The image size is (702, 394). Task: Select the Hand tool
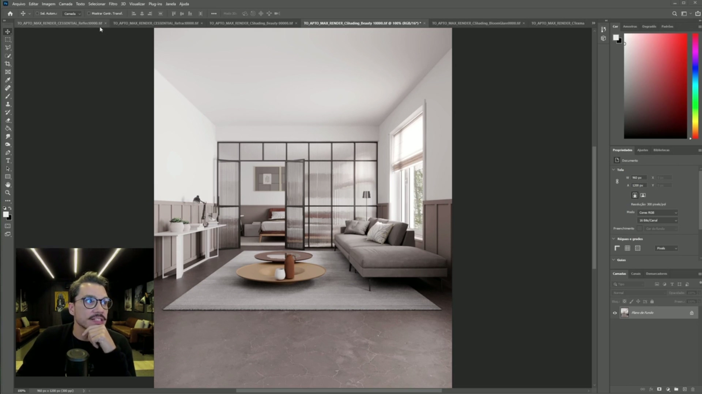pos(8,185)
